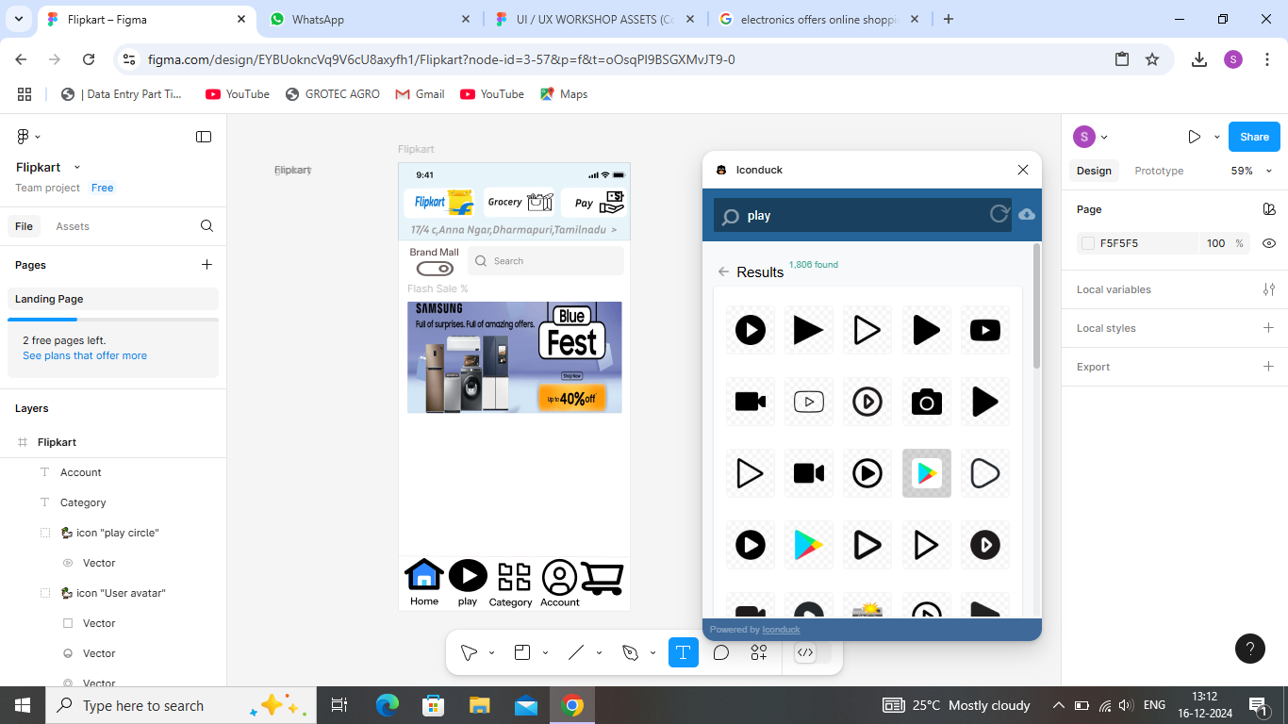This screenshot has height=724, width=1288.
Task: Click the Account avatar icon in frame
Action: tap(559, 577)
